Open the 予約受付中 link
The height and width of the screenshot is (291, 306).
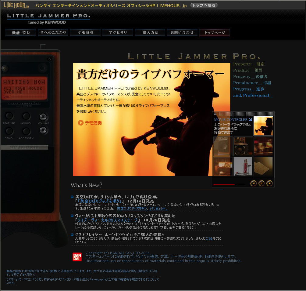(x=158, y=209)
